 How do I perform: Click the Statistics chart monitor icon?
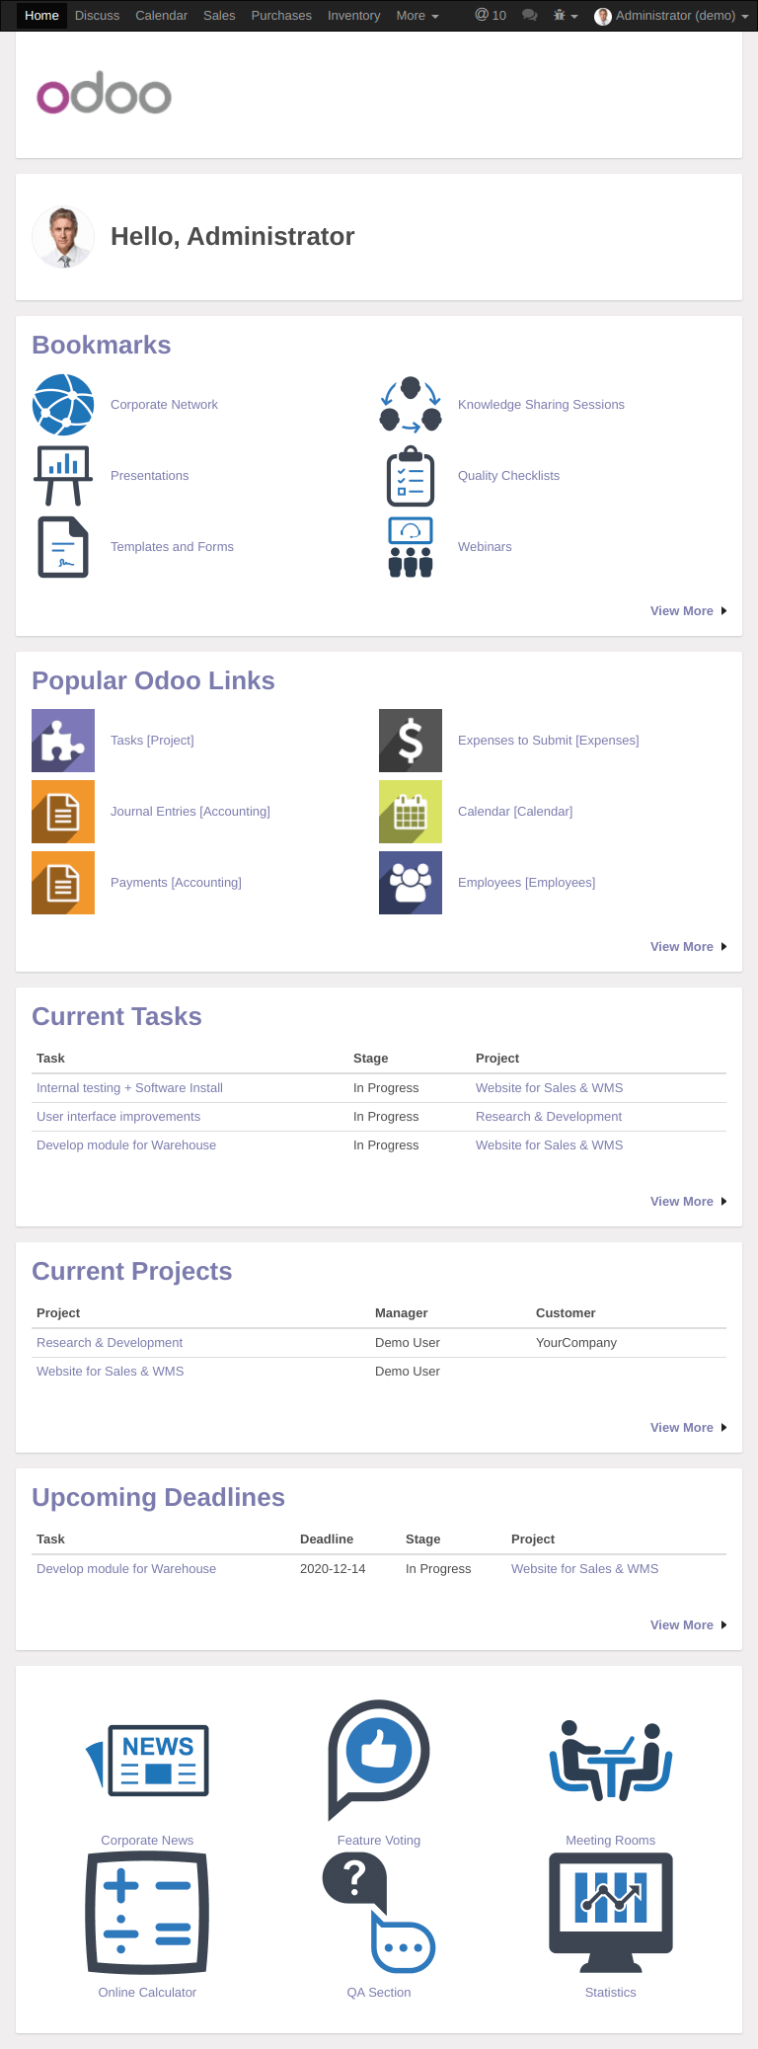tap(611, 1911)
